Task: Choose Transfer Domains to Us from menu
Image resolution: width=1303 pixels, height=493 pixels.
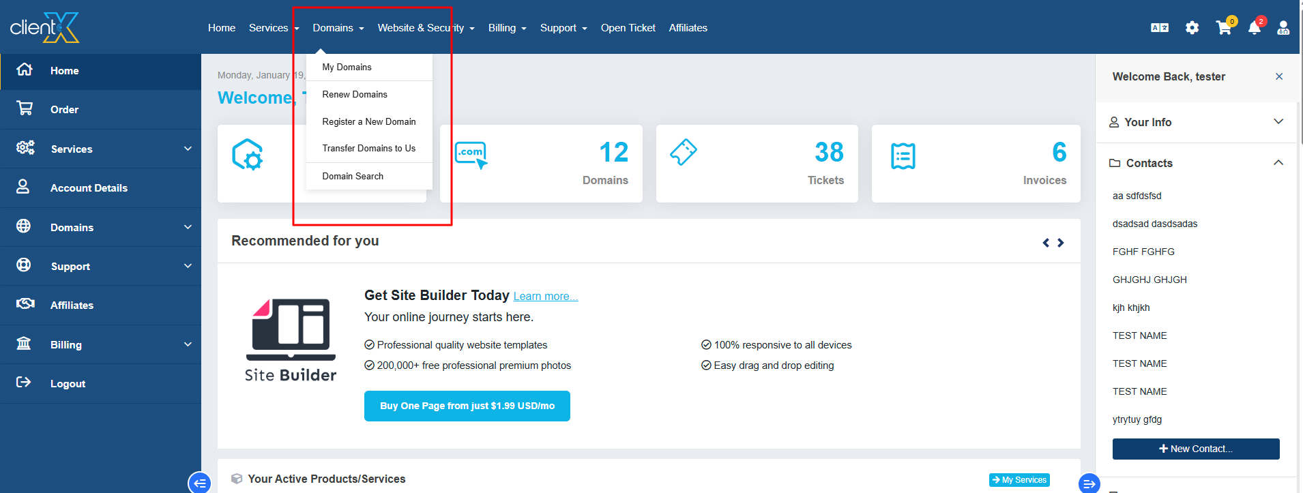Action: (x=368, y=148)
